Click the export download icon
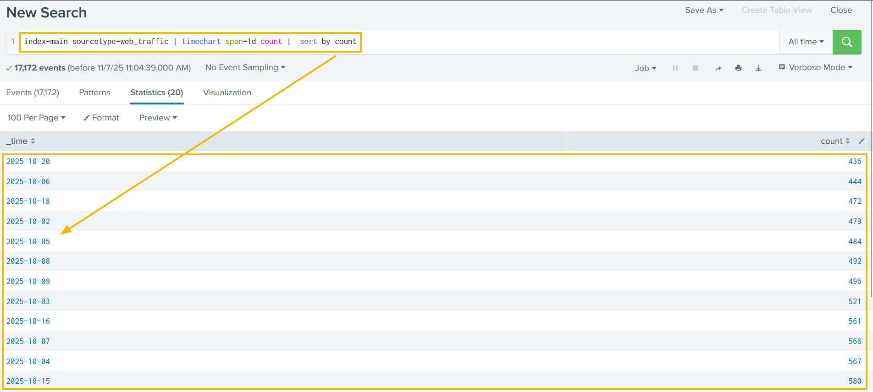 pyautogui.click(x=758, y=68)
